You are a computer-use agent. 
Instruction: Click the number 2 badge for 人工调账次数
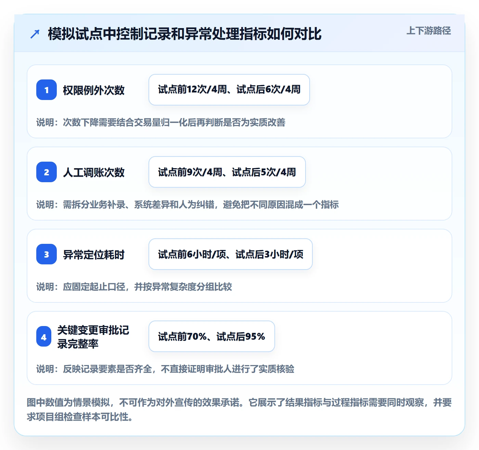point(47,172)
